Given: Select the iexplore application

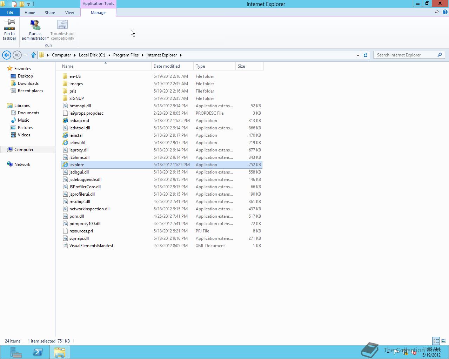Looking at the screenshot, I should pos(162,165).
